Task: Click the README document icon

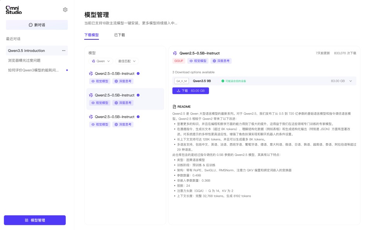Action: 174,107
